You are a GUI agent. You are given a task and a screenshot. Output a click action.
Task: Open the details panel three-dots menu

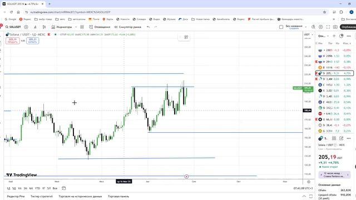[x=349, y=138]
